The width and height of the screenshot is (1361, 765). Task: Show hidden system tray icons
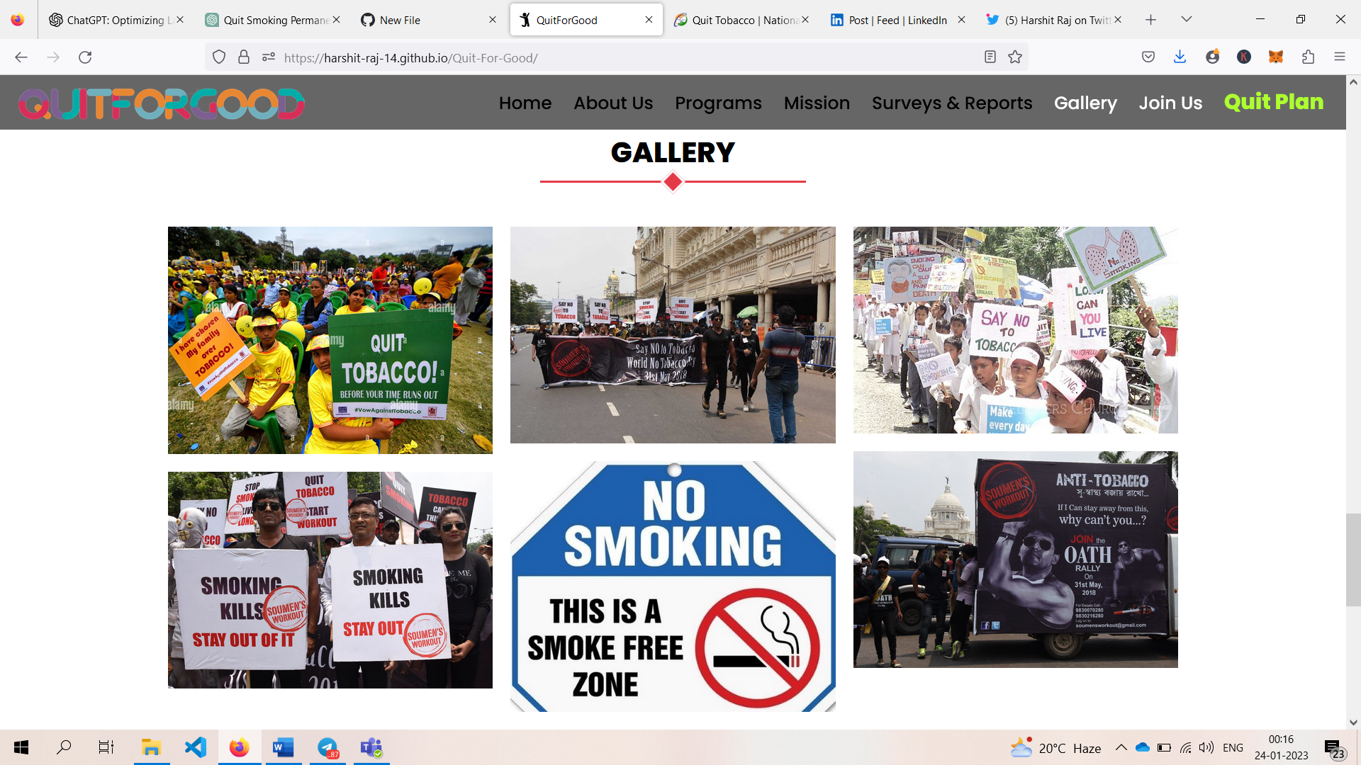(x=1121, y=747)
